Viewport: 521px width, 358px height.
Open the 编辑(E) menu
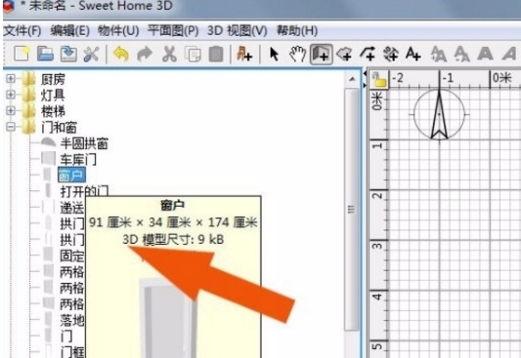69,31
